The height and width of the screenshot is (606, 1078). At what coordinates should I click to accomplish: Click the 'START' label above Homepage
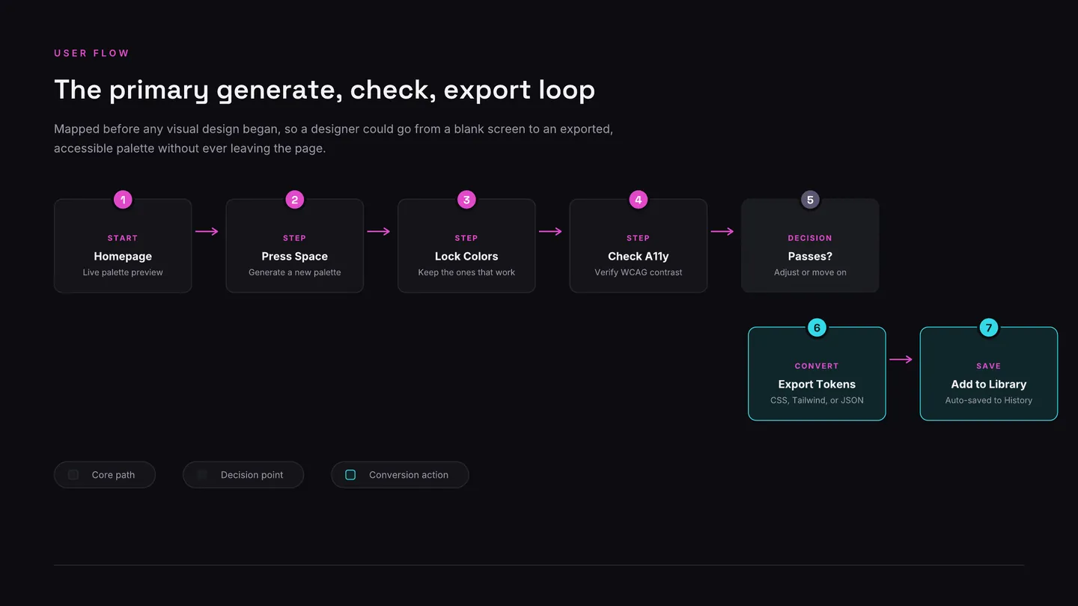pos(123,238)
